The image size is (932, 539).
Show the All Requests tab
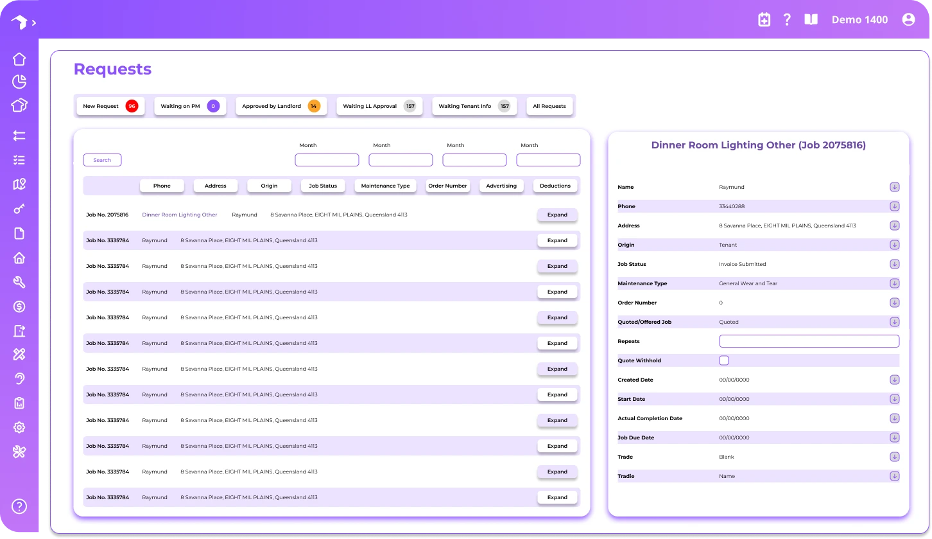[549, 106]
